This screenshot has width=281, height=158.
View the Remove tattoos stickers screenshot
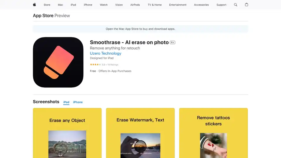213,133
